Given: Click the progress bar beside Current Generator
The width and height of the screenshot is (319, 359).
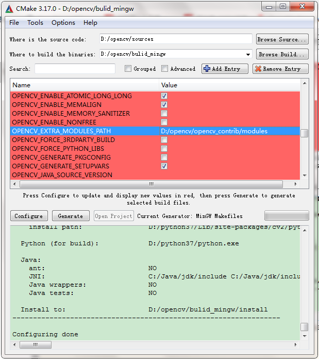Looking at the screenshot, I should tap(287, 216).
